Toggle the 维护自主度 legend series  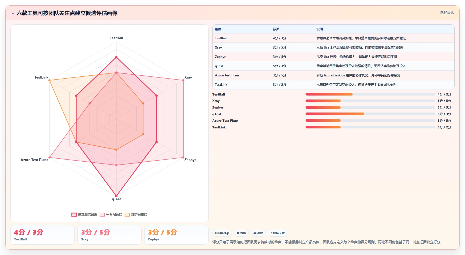136,214
